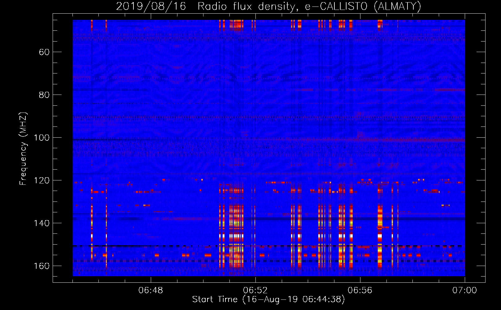Click the plot title "Radio flux density, e-CALLISTO (ALMATY)"
Image resolution: width=501 pixels, height=310 pixels.
click(x=309, y=7)
